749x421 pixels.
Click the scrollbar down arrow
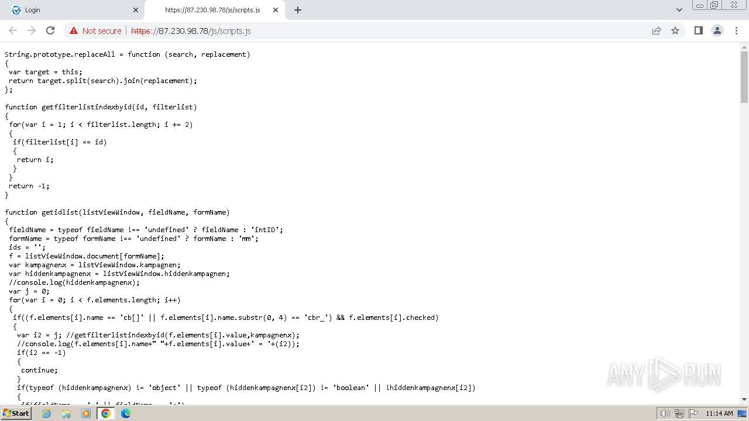744,399
